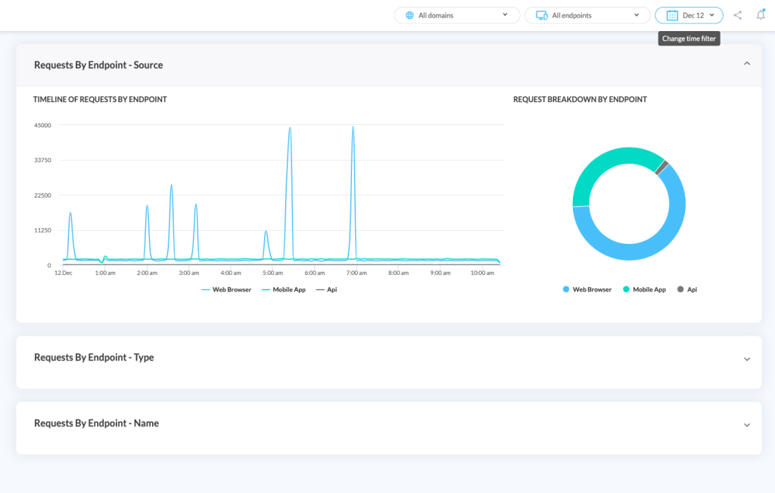Open the notification bell with unread indicator

point(761,14)
